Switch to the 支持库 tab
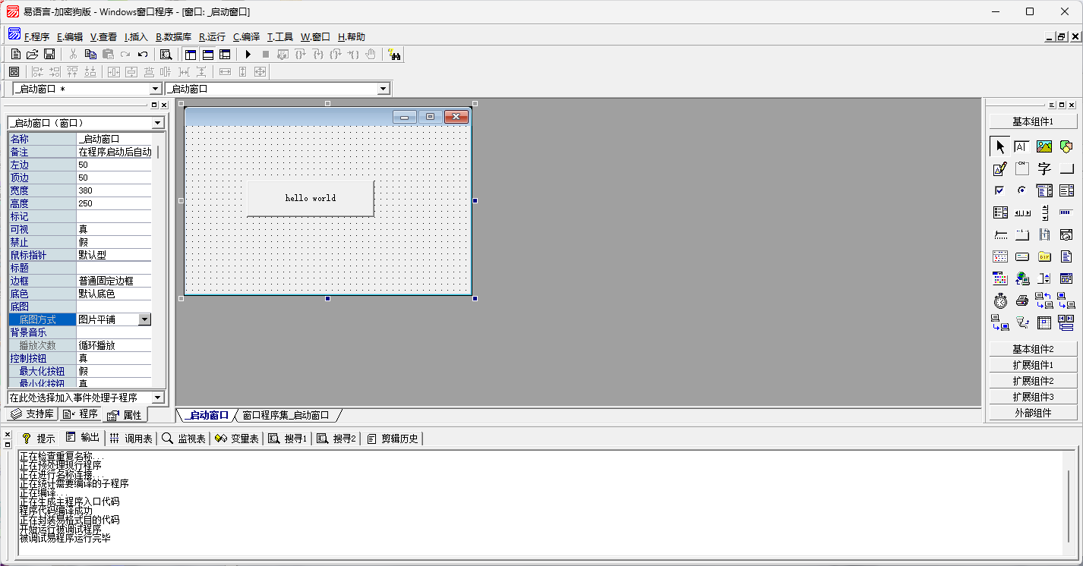Viewport: 1083px width, 566px height. coord(33,414)
